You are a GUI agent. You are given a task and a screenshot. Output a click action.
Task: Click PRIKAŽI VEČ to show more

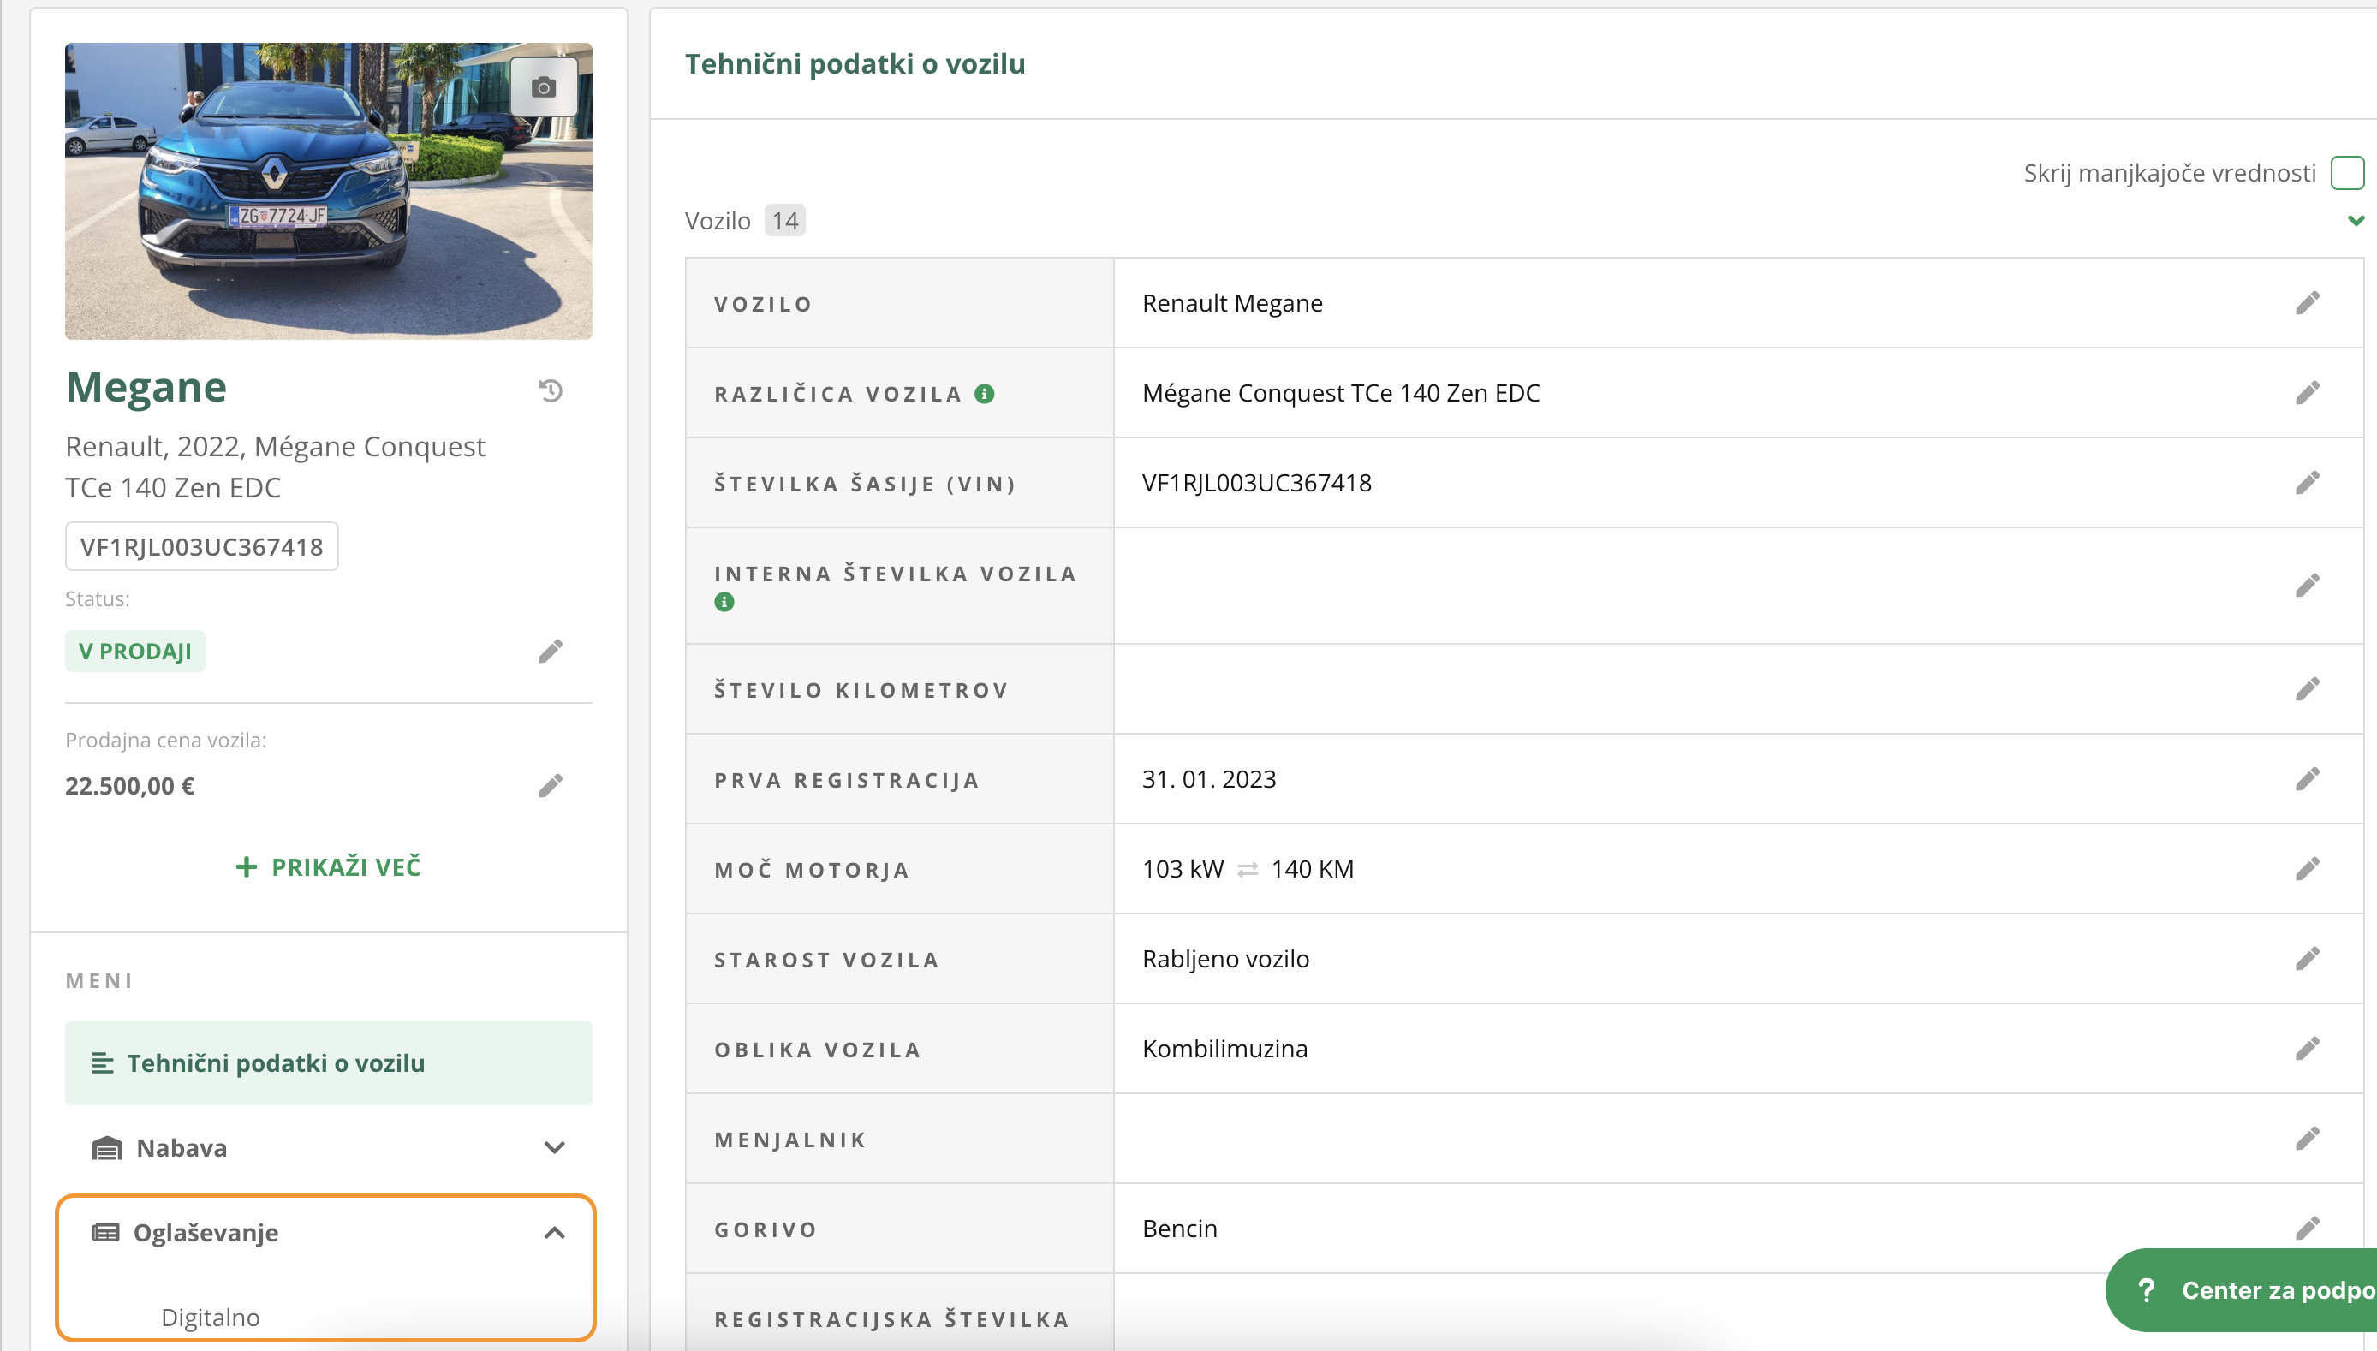click(329, 866)
